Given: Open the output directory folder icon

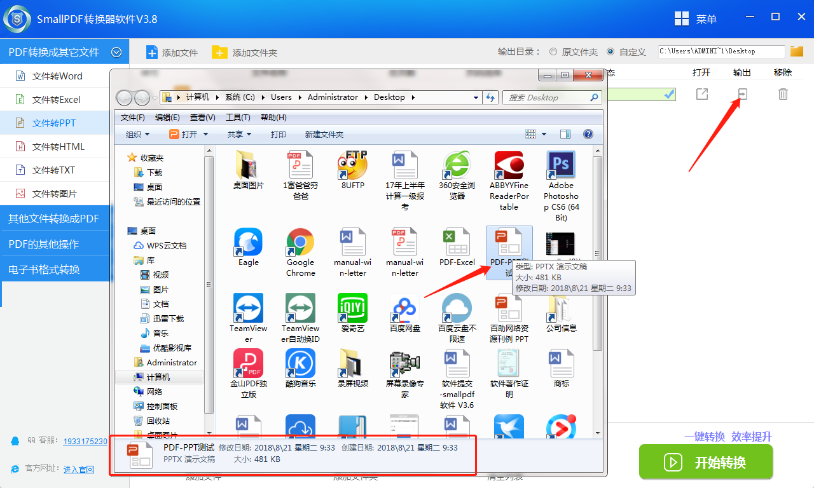Looking at the screenshot, I should [x=796, y=51].
